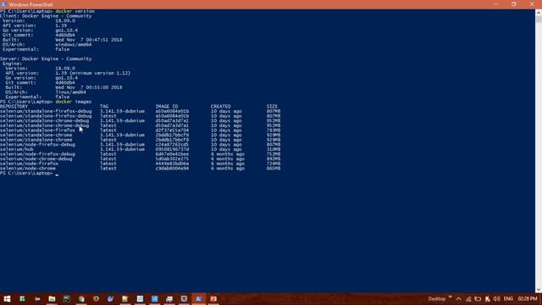Click 'Client: Docker Engine - Community' line
This screenshot has width=542, height=305.
pos(46,16)
